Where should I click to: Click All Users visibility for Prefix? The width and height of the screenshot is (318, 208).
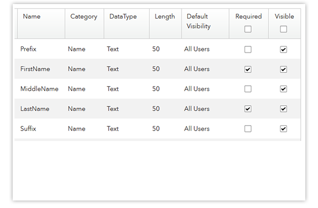pyautogui.click(x=197, y=49)
